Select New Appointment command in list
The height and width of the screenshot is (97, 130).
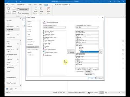pos(50,40)
